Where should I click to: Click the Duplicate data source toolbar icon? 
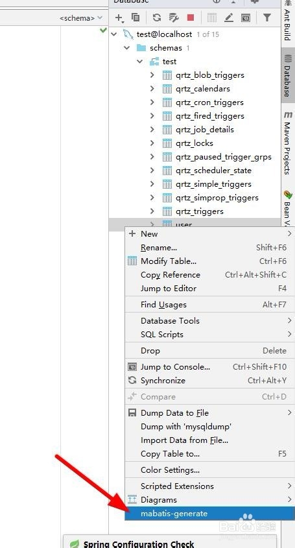(136, 18)
